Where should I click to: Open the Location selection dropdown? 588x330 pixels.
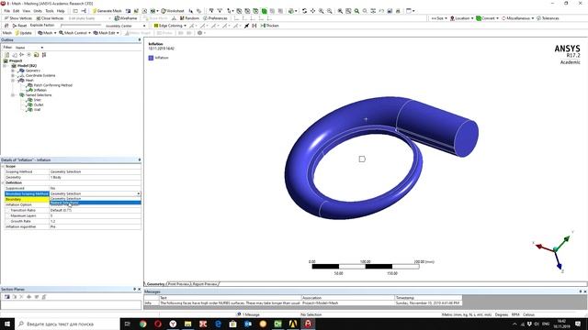[x=461, y=18]
